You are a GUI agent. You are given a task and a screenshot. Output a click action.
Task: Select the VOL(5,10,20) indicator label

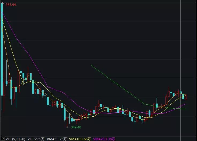[x=15, y=139]
